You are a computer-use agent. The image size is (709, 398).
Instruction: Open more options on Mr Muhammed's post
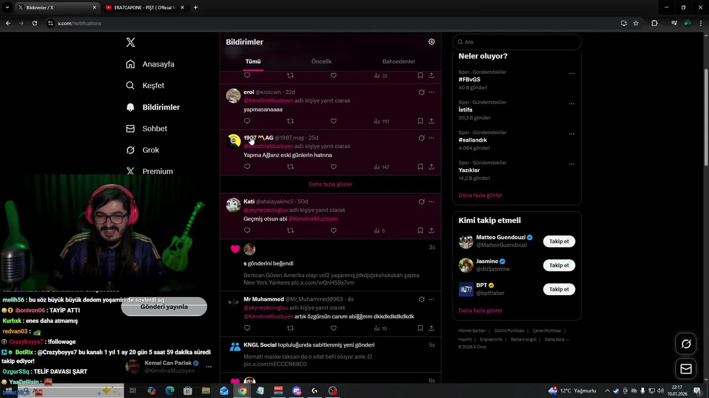tap(431, 300)
